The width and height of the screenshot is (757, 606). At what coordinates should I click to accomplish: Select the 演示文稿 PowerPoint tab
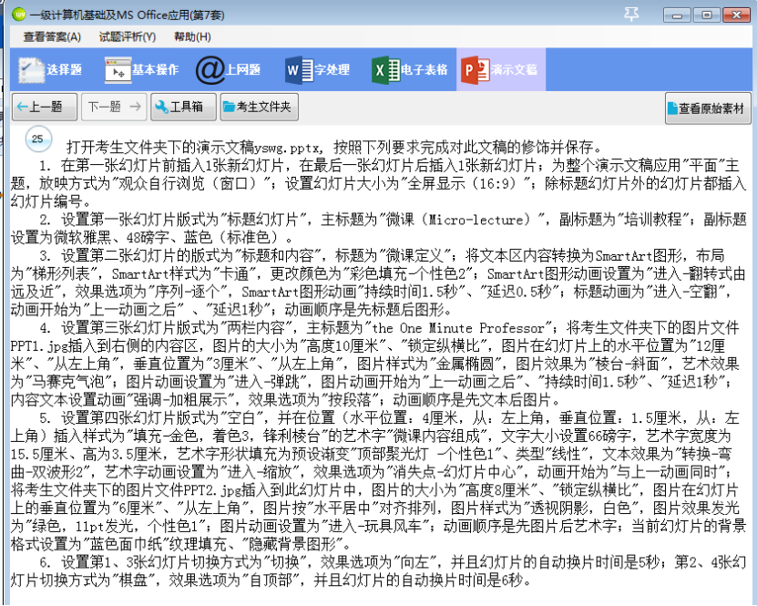(x=501, y=69)
